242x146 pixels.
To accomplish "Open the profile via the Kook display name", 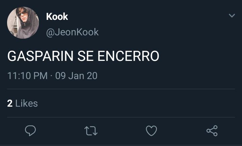I will click(x=57, y=16).
